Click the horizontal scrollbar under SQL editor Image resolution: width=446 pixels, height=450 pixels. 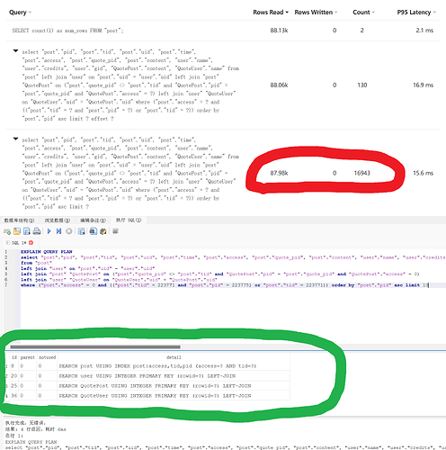pos(95,346)
